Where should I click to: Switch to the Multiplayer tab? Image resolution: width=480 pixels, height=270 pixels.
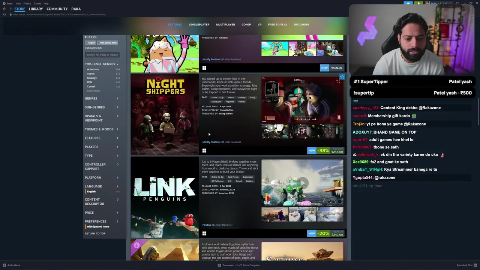coord(225,24)
